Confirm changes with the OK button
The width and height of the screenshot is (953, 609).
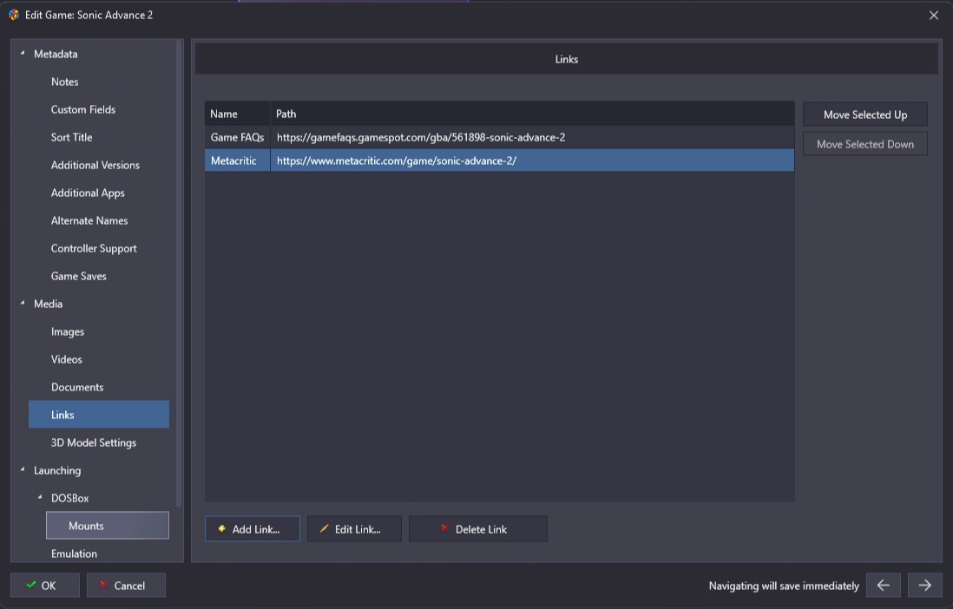click(x=45, y=586)
